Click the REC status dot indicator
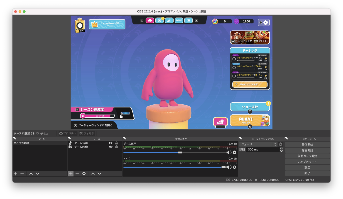 (256, 180)
